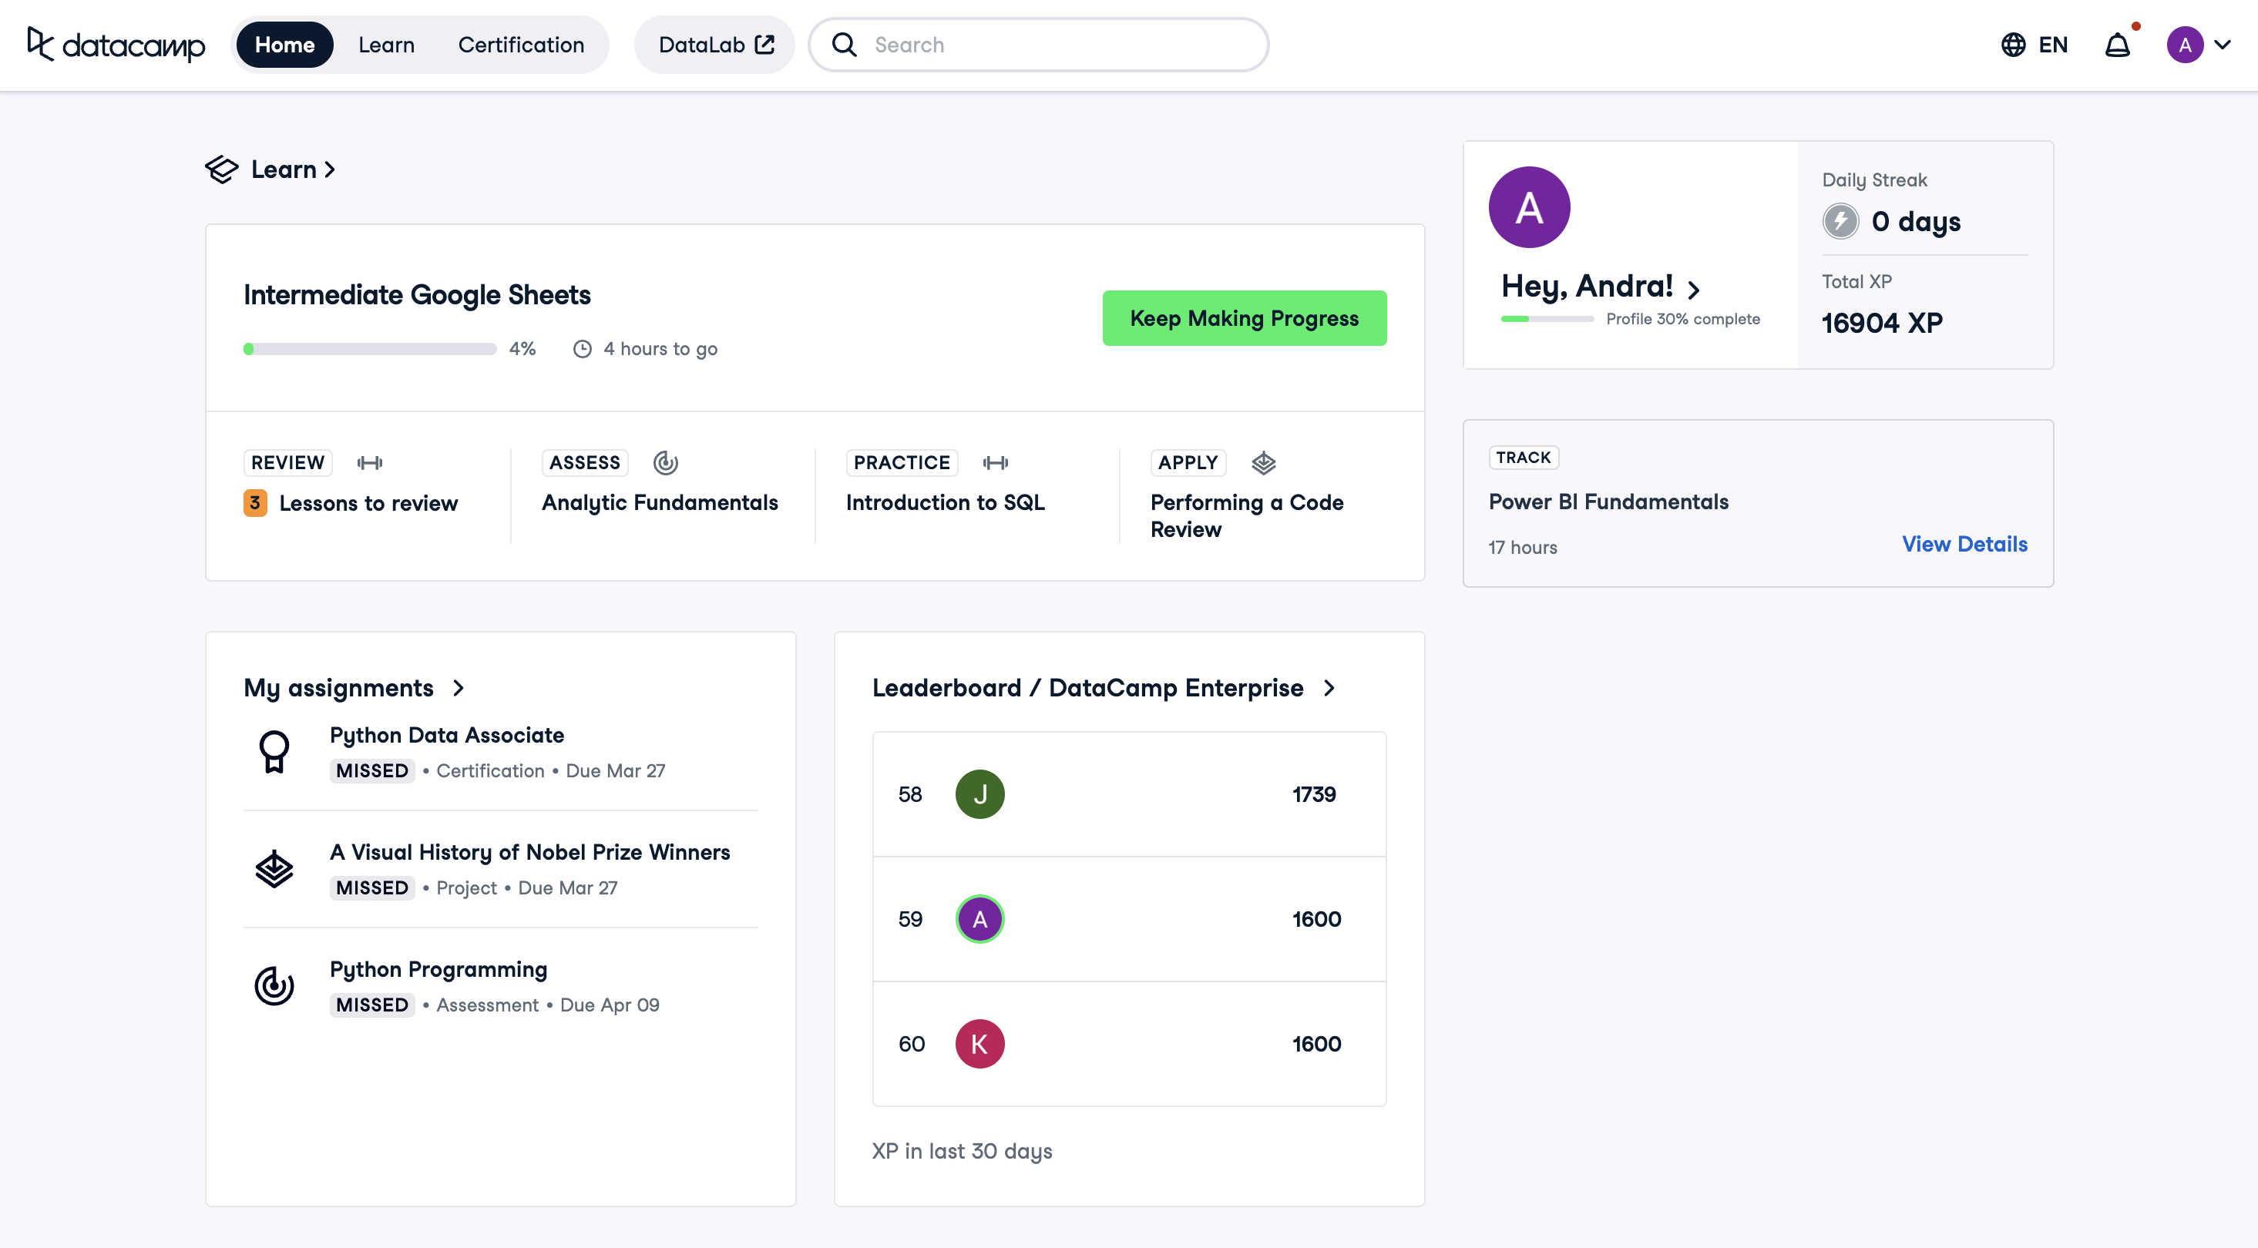Click the search magnifier icon

(x=843, y=45)
